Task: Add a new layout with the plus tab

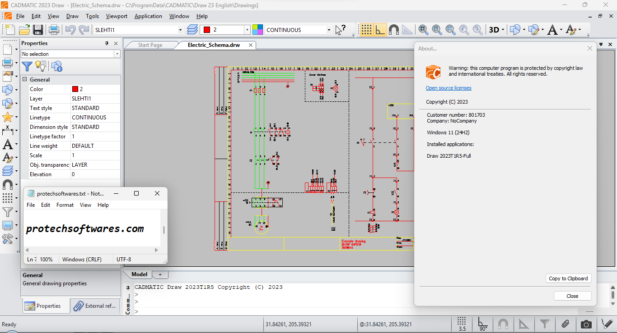Action: [160, 274]
